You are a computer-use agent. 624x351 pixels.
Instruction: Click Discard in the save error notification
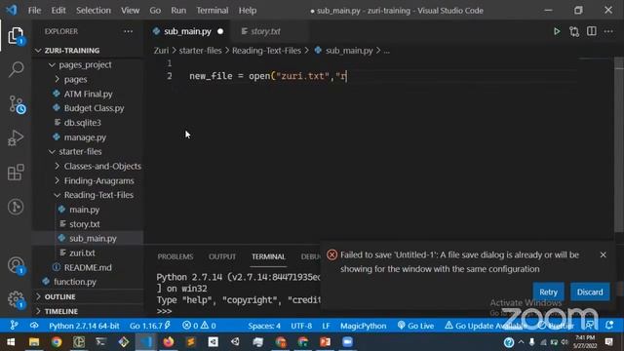click(590, 292)
